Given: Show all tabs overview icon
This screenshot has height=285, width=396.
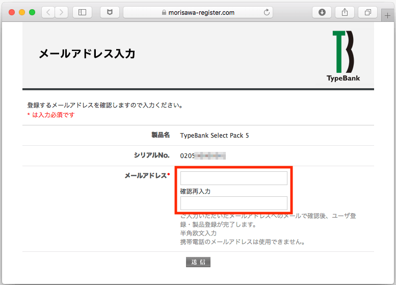Looking at the screenshot, I should click(x=368, y=12).
